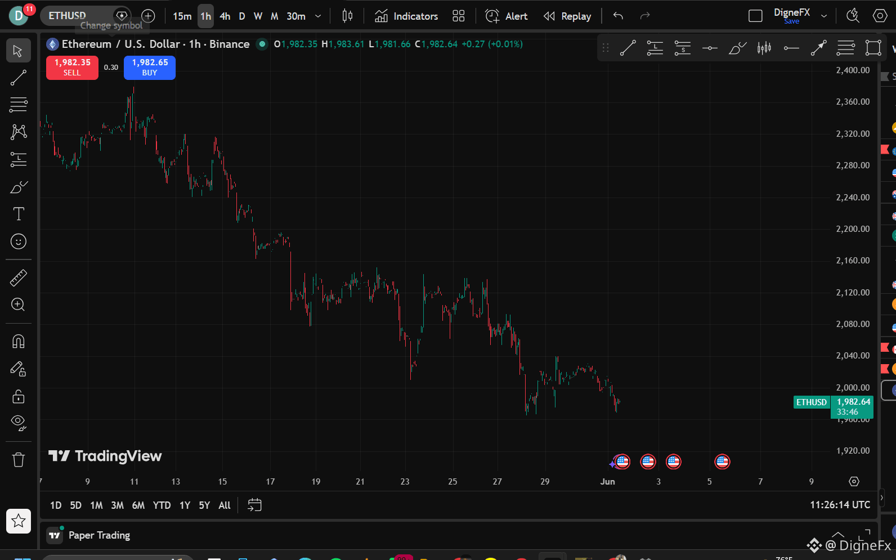Screen dimensions: 896x560
Task: Expand the timeframe interval dropdown chevron
Action: [x=318, y=16]
